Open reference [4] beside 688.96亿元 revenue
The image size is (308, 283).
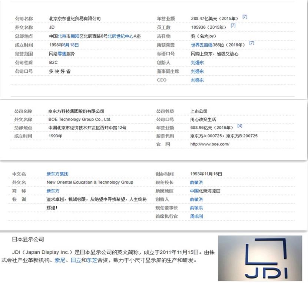240,126
